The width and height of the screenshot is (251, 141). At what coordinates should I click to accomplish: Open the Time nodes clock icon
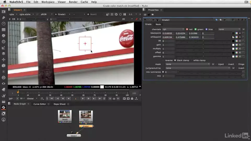(3, 24)
